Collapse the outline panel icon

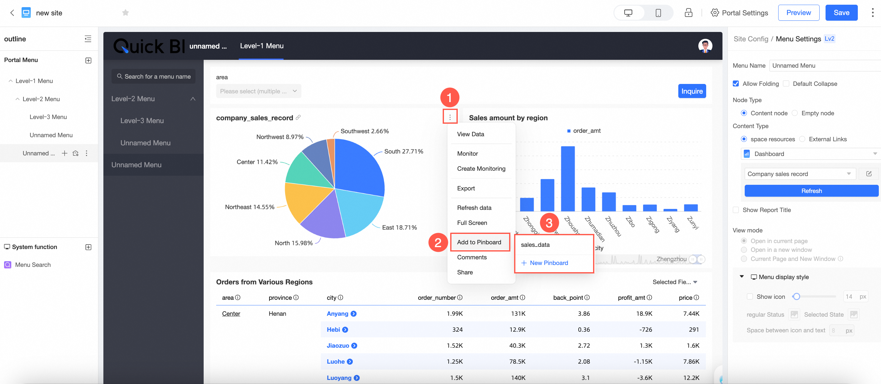pos(88,39)
